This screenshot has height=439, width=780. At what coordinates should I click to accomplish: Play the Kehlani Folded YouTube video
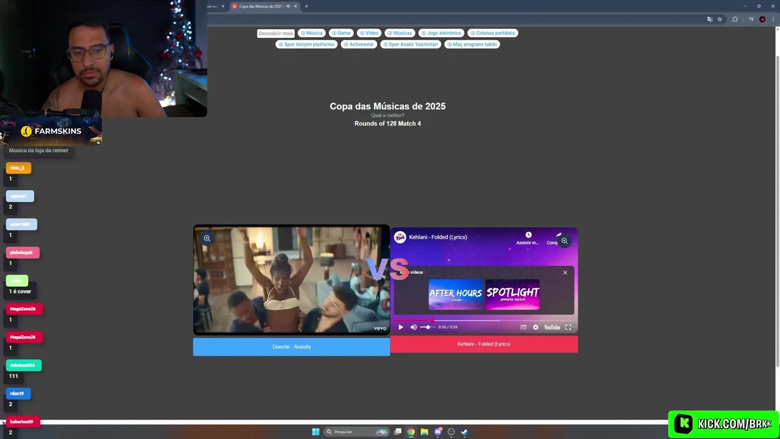tap(400, 327)
